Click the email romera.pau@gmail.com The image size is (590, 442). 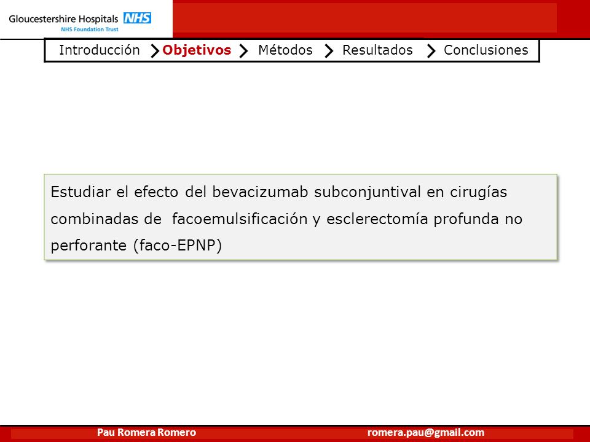pos(425,433)
